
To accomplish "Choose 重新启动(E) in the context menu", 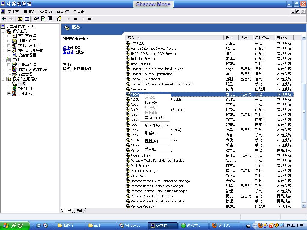I will 155,117.
